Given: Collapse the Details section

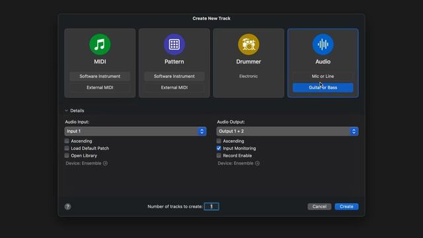Looking at the screenshot, I should (66, 110).
